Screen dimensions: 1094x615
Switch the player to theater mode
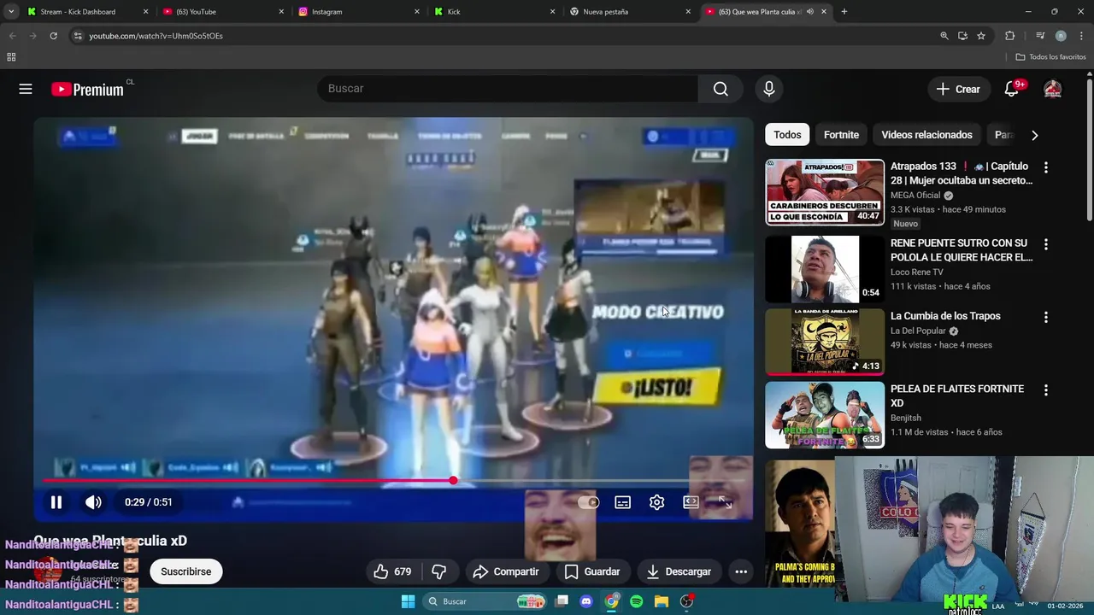pyautogui.click(x=691, y=502)
